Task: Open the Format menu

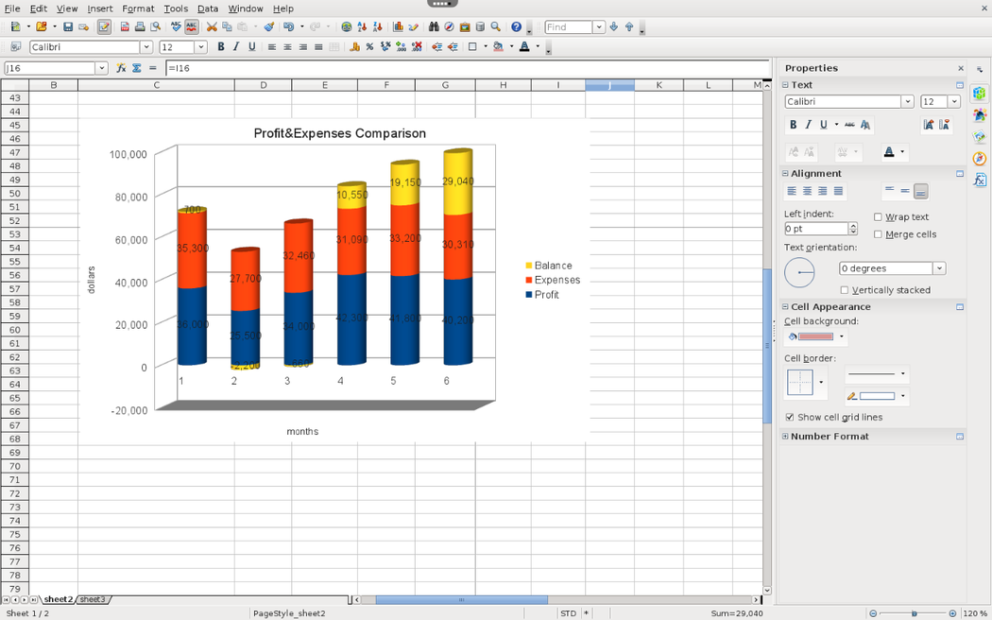Action: pos(138,9)
